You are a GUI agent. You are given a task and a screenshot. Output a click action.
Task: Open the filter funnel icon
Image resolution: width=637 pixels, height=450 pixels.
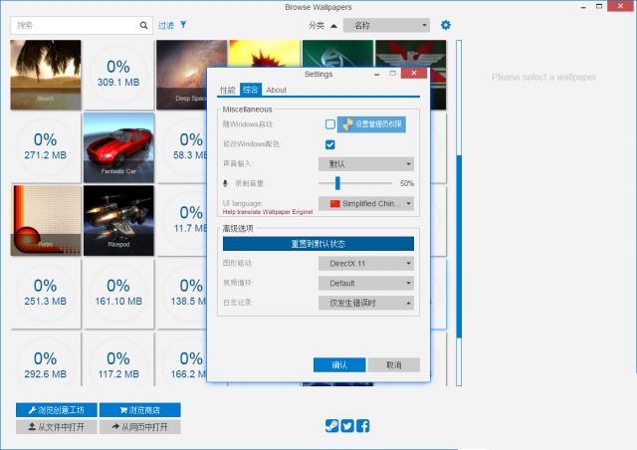pos(183,25)
